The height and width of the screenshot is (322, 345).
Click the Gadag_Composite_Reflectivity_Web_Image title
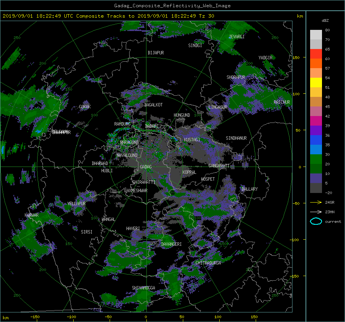pyautogui.click(x=172, y=6)
